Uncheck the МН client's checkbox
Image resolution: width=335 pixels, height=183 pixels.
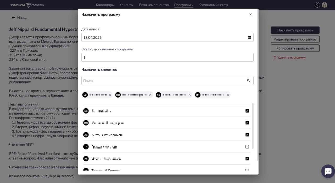click(x=247, y=123)
